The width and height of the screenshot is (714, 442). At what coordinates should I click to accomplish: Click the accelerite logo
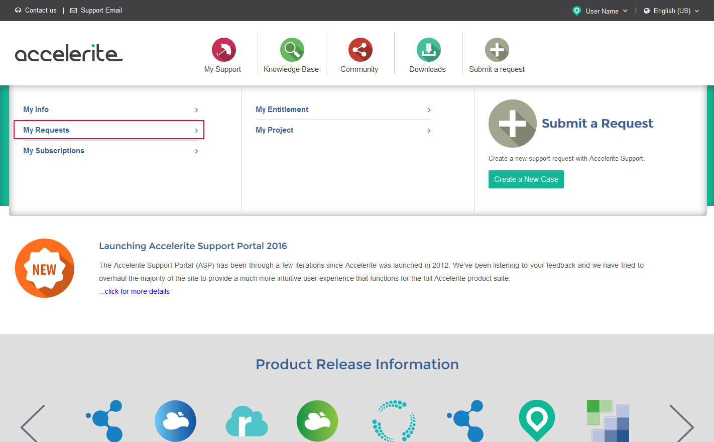(x=69, y=53)
